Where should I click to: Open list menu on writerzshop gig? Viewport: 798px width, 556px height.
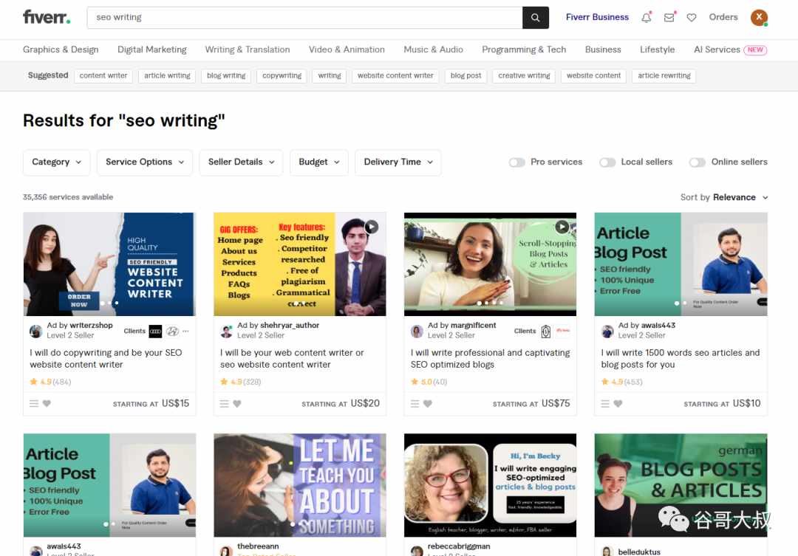[34, 403]
